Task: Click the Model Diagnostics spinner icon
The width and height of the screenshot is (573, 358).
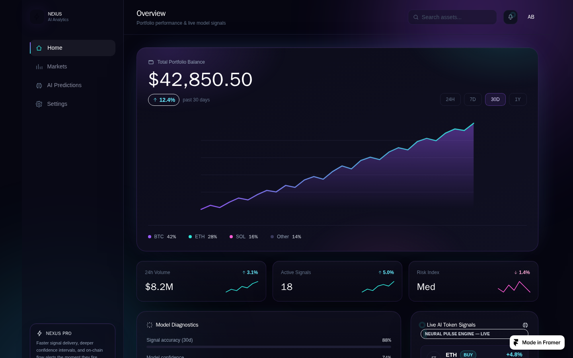Action: coord(150,325)
